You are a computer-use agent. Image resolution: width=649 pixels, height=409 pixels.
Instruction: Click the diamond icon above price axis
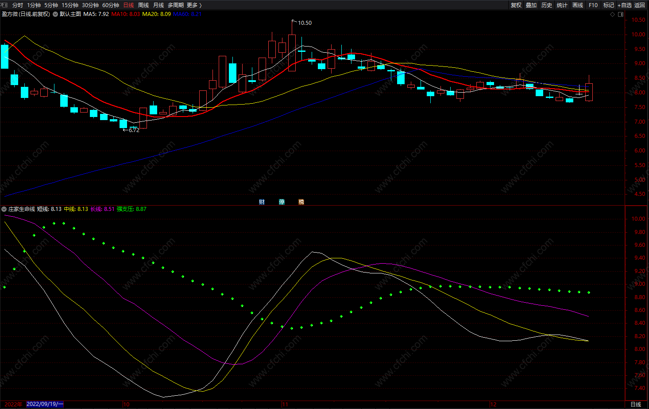point(613,14)
